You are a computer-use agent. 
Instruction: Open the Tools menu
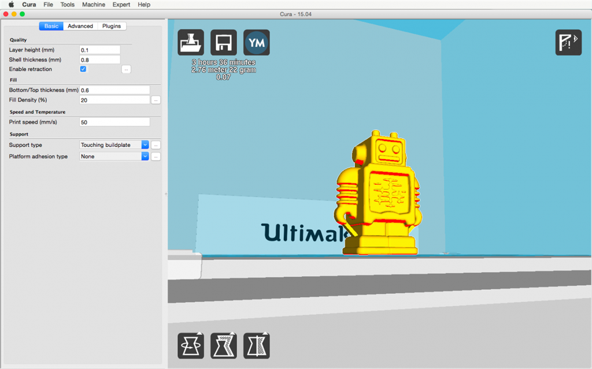[68, 5]
